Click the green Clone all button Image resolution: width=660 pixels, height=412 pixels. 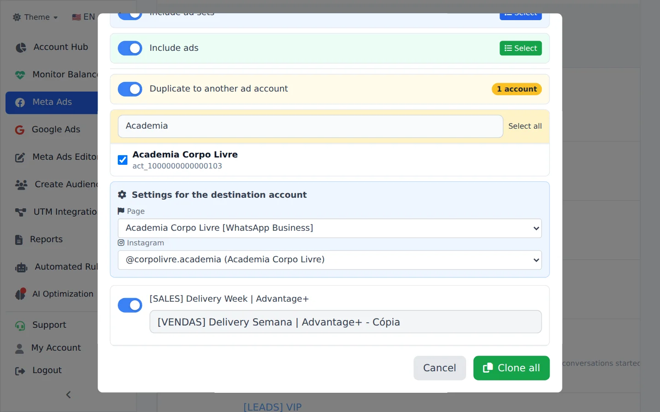pos(511,368)
